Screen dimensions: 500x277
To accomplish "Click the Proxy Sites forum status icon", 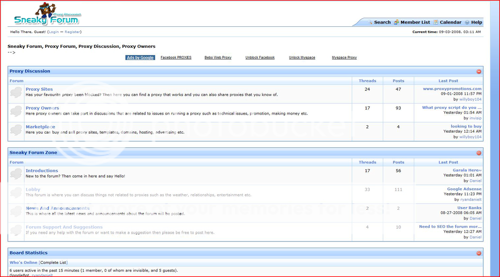I will tap(17, 92).
